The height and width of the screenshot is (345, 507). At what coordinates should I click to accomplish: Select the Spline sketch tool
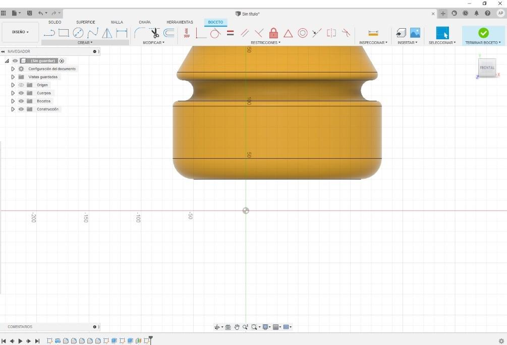pos(93,33)
